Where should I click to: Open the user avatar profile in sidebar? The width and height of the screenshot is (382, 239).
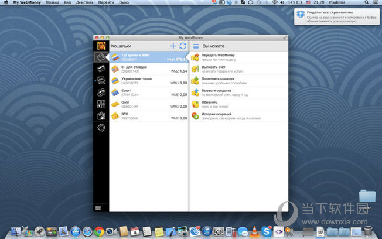pyautogui.click(x=101, y=46)
